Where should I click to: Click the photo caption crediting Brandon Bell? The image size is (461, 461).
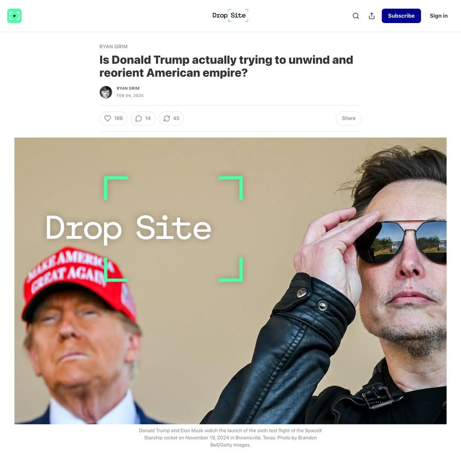(x=230, y=437)
